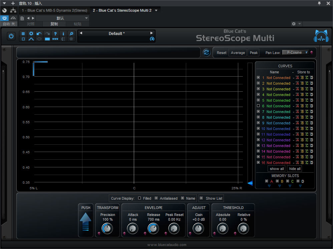Click the host window pin icon
333x249 pixels.
[x=319, y=3]
